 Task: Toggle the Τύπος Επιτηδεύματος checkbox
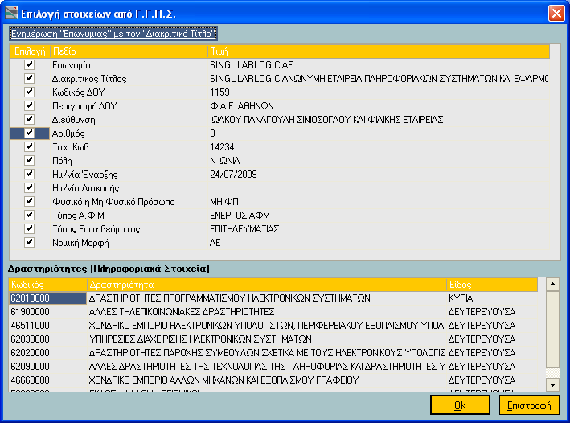30,228
